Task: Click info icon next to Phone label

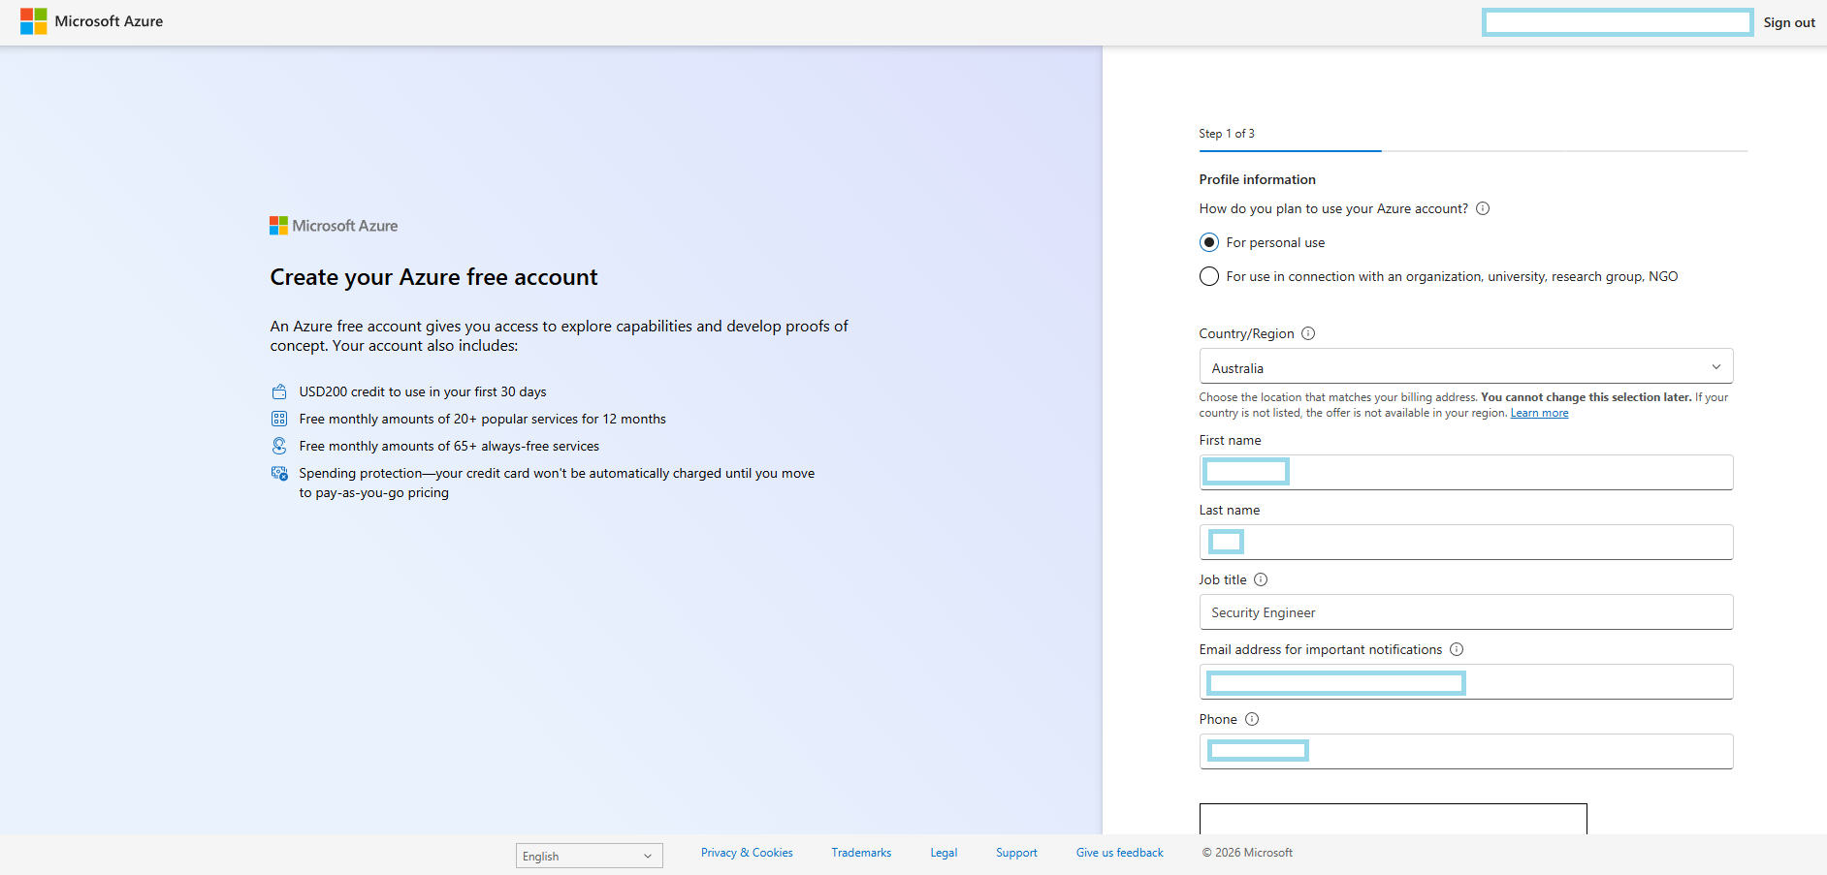Action: 1252,719
